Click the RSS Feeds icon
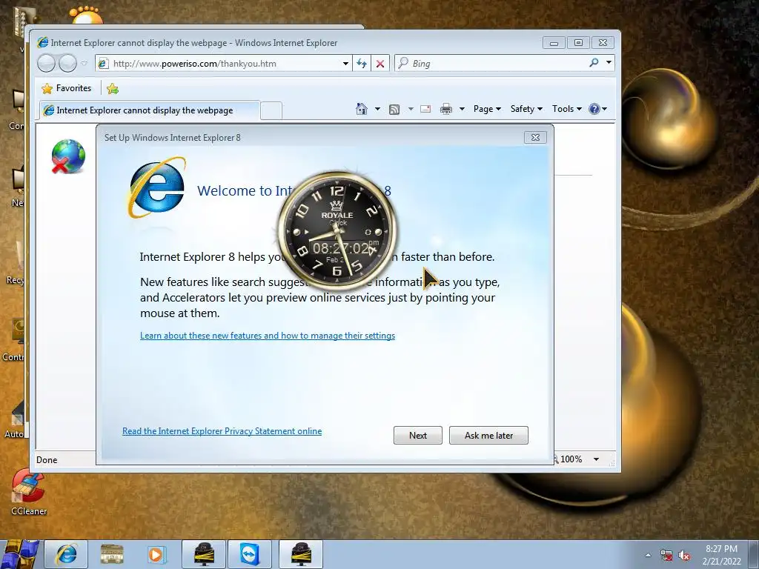This screenshot has height=569, width=759. point(394,110)
